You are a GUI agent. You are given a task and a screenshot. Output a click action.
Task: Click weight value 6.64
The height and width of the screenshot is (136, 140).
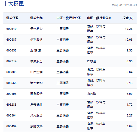coord(129,72)
